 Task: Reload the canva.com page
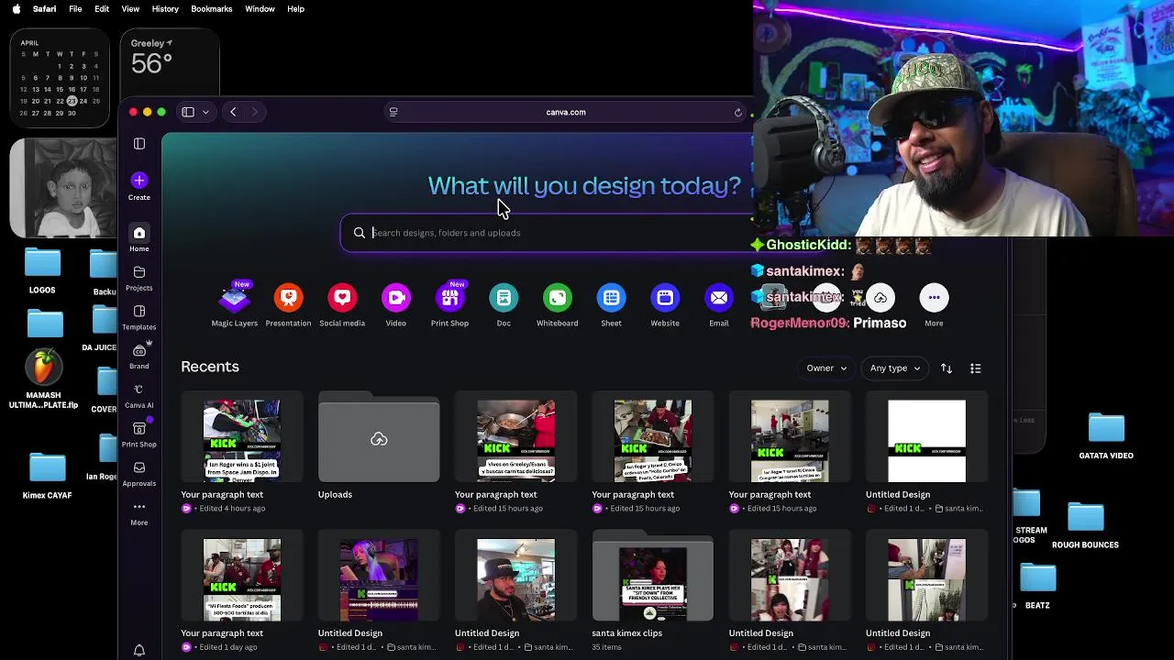click(x=738, y=112)
